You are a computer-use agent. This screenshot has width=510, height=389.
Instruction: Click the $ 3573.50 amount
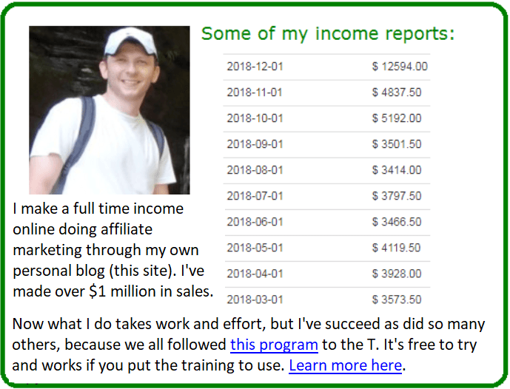tap(397, 300)
